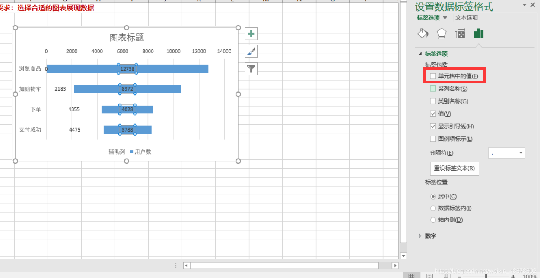This screenshot has height=278, width=540.
Task: Click the zoom out minus button
Action: pyautogui.click(x=460, y=277)
